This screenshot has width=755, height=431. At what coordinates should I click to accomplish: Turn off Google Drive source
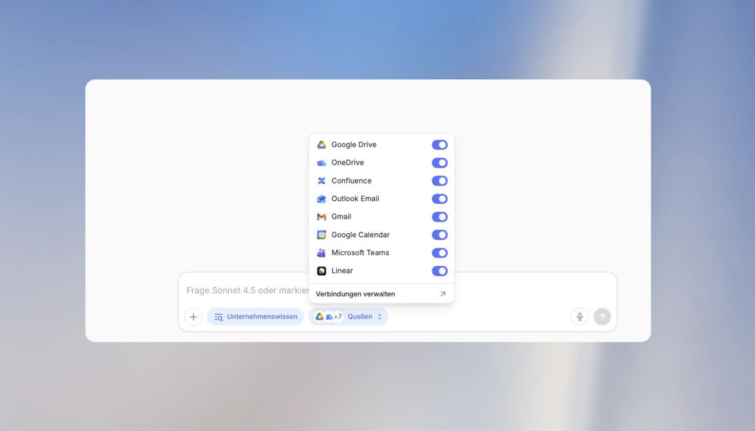tap(439, 145)
